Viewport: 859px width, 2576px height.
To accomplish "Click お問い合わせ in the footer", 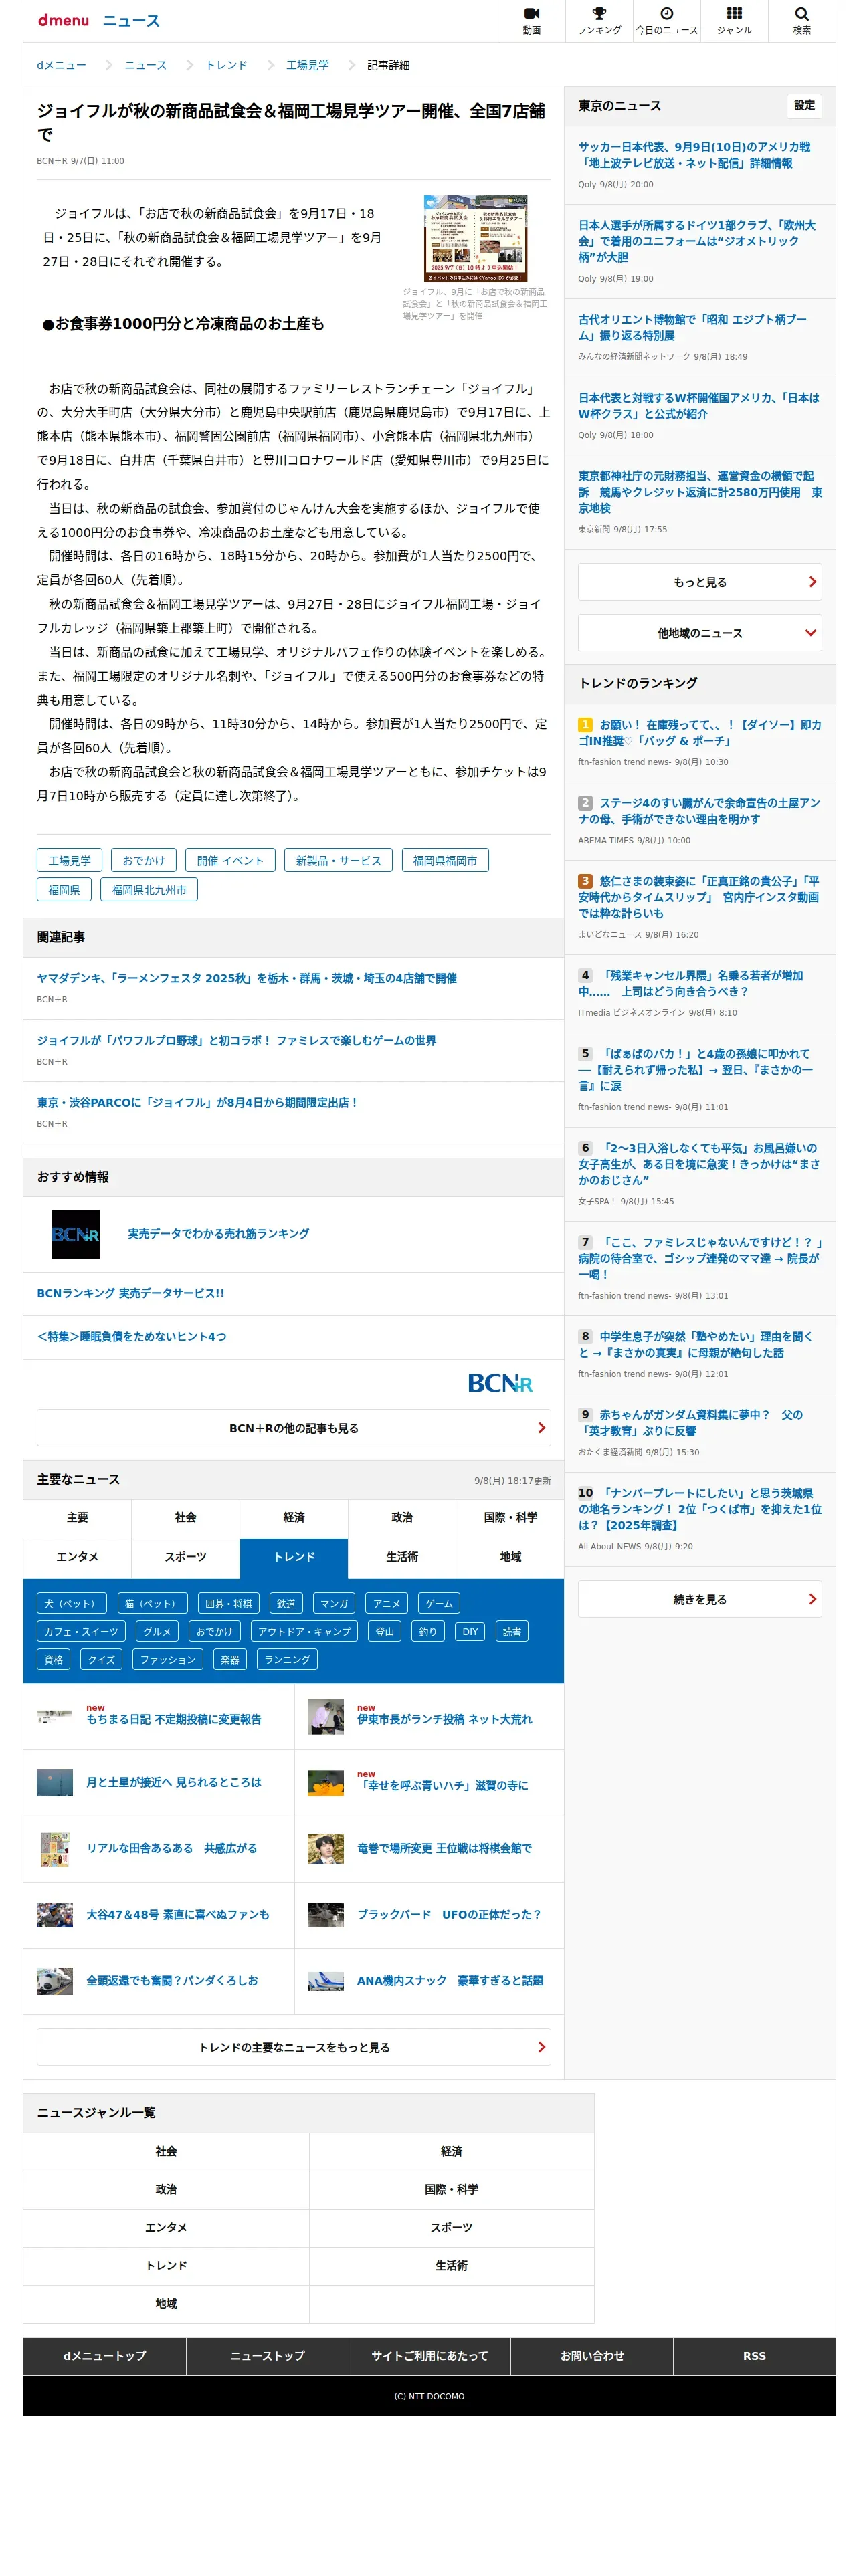I will (x=592, y=2356).
